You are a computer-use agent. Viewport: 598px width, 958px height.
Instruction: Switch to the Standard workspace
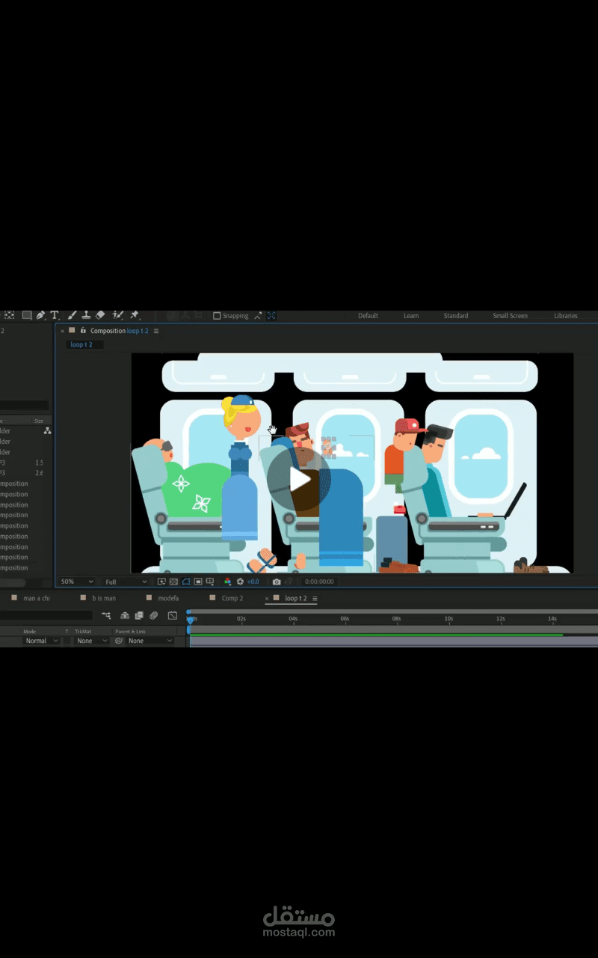(456, 316)
